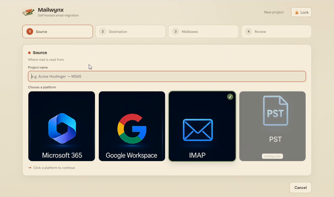Click the PST file document icon
Viewport: 334px width, 197px height.
tap(276, 110)
